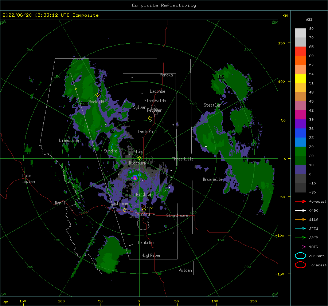This screenshot has height=306, width=328.
Task: Click the Blackfalds city label
Action: pos(155,101)
